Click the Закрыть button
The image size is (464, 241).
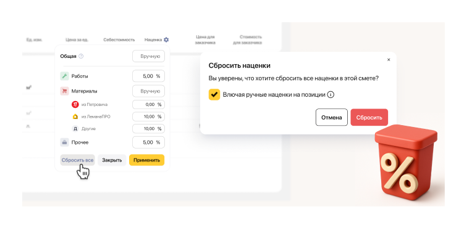pyautogui.click(x=112, y=160)
